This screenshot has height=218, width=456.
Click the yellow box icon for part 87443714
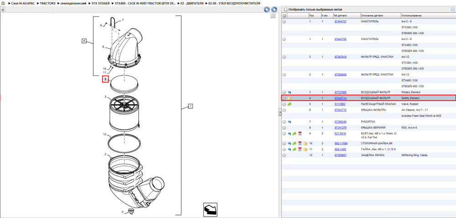point(290,98)
